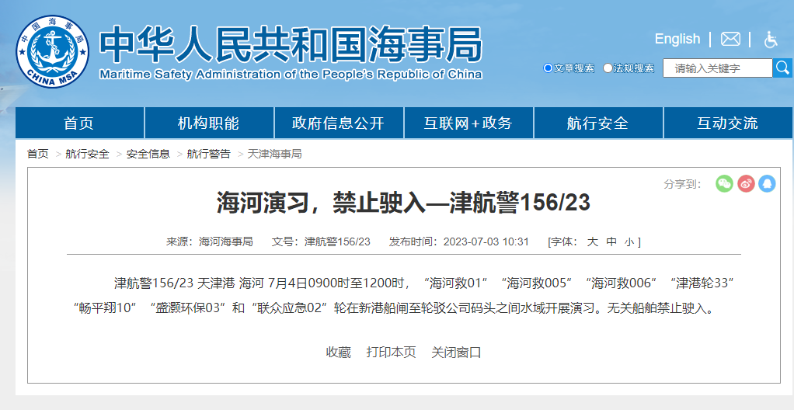Share article to WeChat
The height and width of the screenshot is (410, 794).
(x=724, y=183)
